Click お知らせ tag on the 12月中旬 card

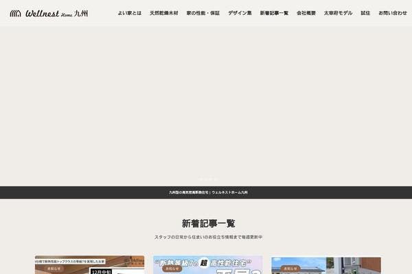coord(54,269)
